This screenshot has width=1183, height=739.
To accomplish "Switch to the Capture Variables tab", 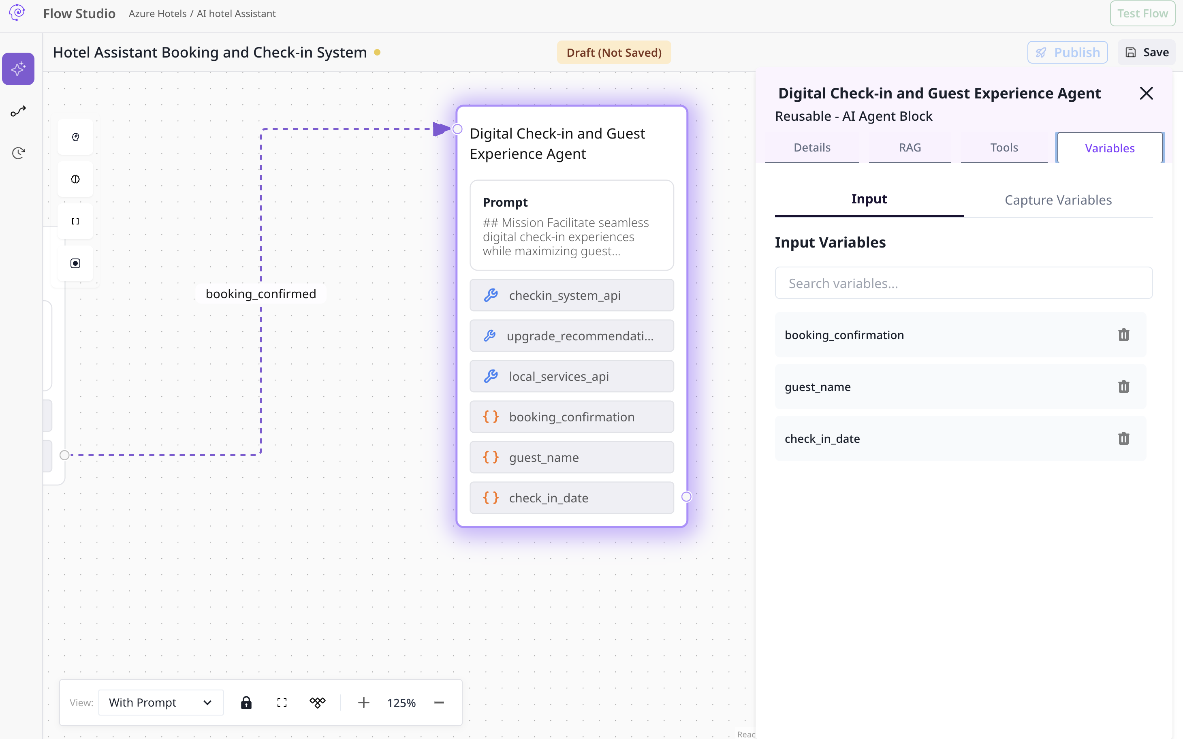I will (1058, 200).
